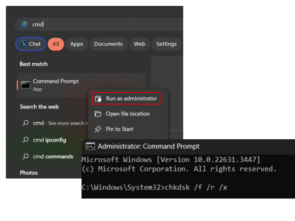Click the cmd search input field
The image size is (295, 221).
click(99, 24)
